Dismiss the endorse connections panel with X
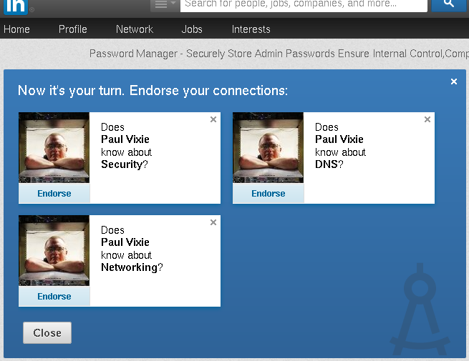Image resolution: width=469 pixels, height=361 pixels. tap(454, 81)
